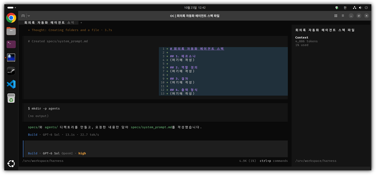The width and height of the screenshot is (376, 175).
Task: Change the GPT-6 Sol model selection
Action: click(51, 153)
